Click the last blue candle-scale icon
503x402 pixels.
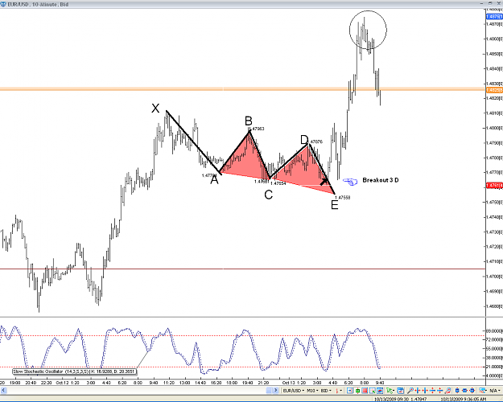tap(472, 391)
